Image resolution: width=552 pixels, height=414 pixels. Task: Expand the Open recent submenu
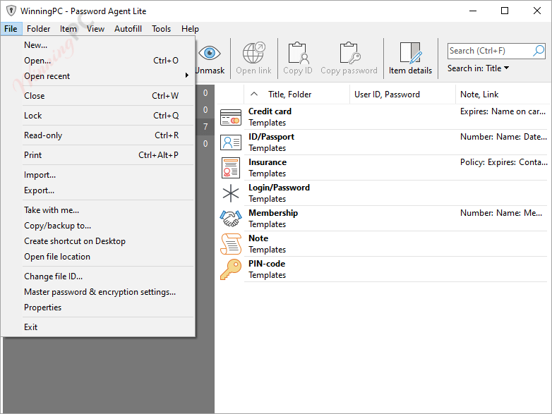pyautogui.click(x=98, y=76)
